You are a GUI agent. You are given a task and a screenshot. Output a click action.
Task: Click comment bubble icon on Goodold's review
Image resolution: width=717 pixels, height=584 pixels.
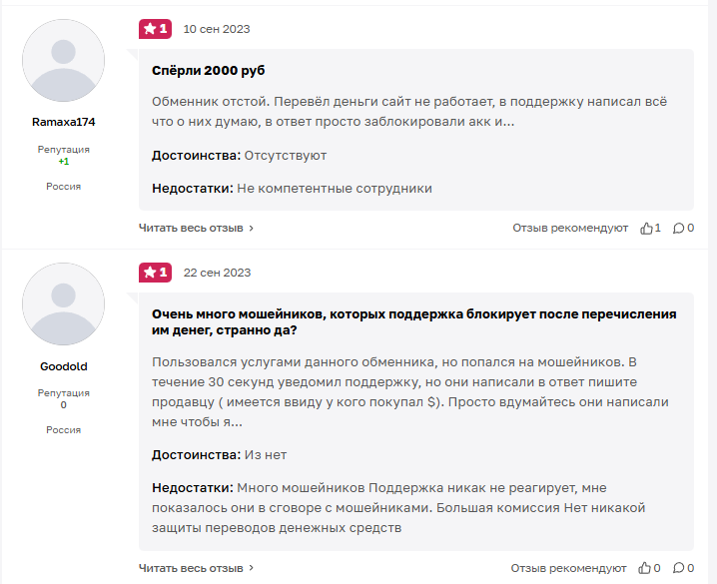pos(678,568)
